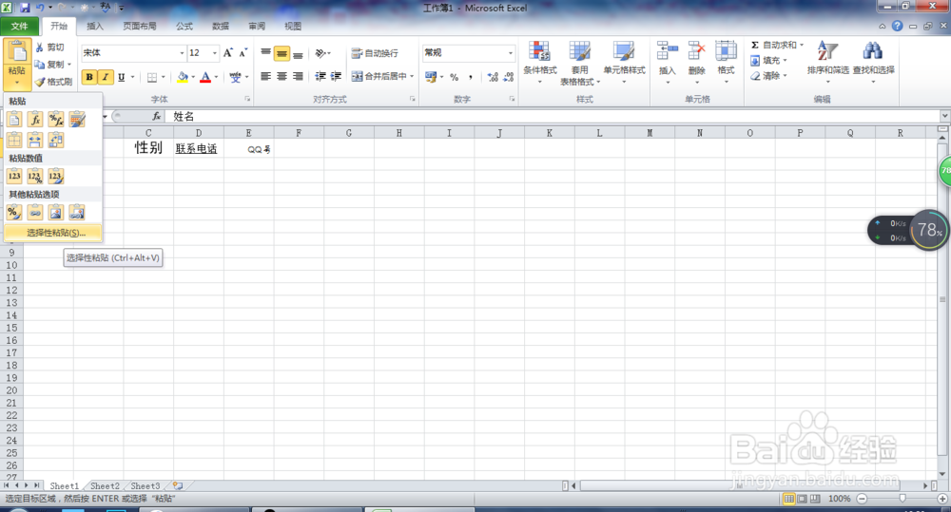951x512 pixels.
Task: Select Paste Formulas (fx) option
Action: coord(35,120)
